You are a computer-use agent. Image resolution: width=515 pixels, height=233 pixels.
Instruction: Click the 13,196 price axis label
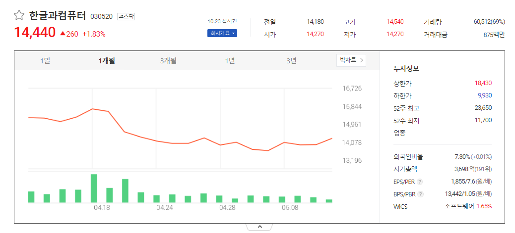click(x=352, y=161)
